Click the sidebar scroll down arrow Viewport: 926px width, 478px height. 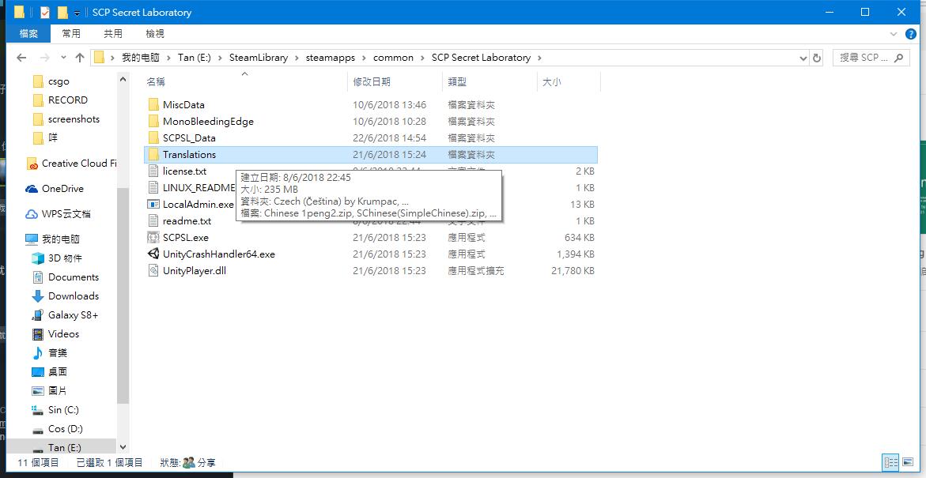coord(123,448)
